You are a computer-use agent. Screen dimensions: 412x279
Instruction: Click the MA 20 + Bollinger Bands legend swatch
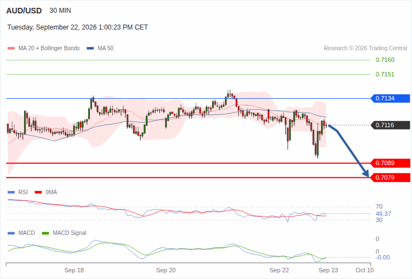[x=11, y=49]
